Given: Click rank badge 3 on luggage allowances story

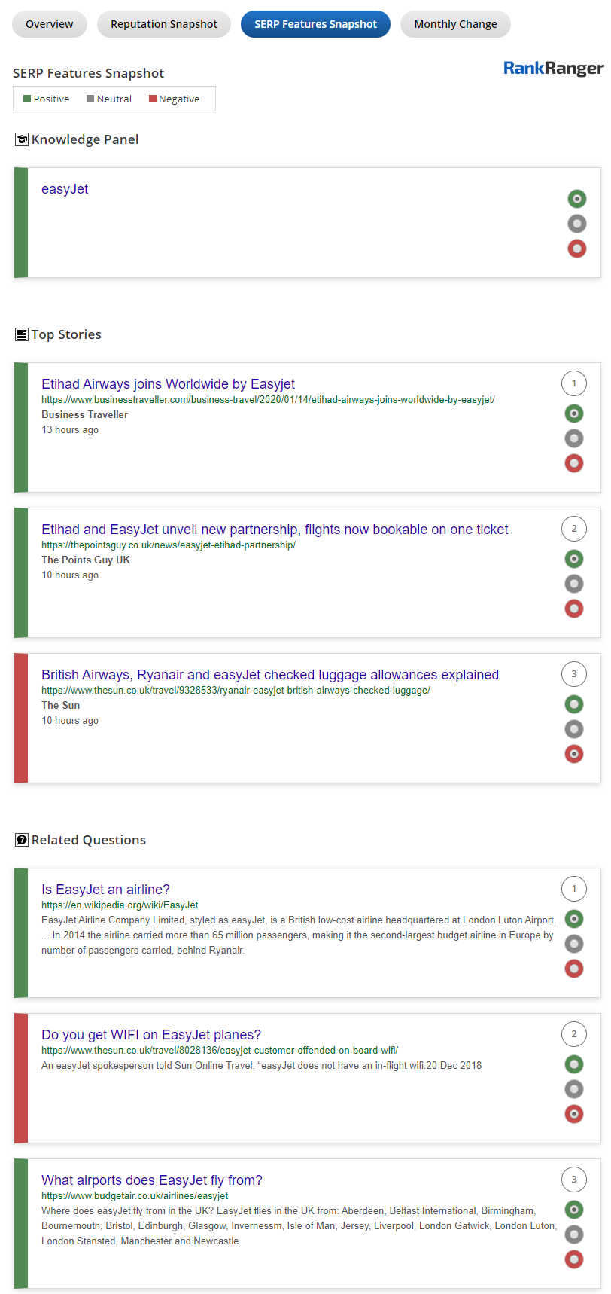Looking at the screenshot, I should click(x=574, y=674).
